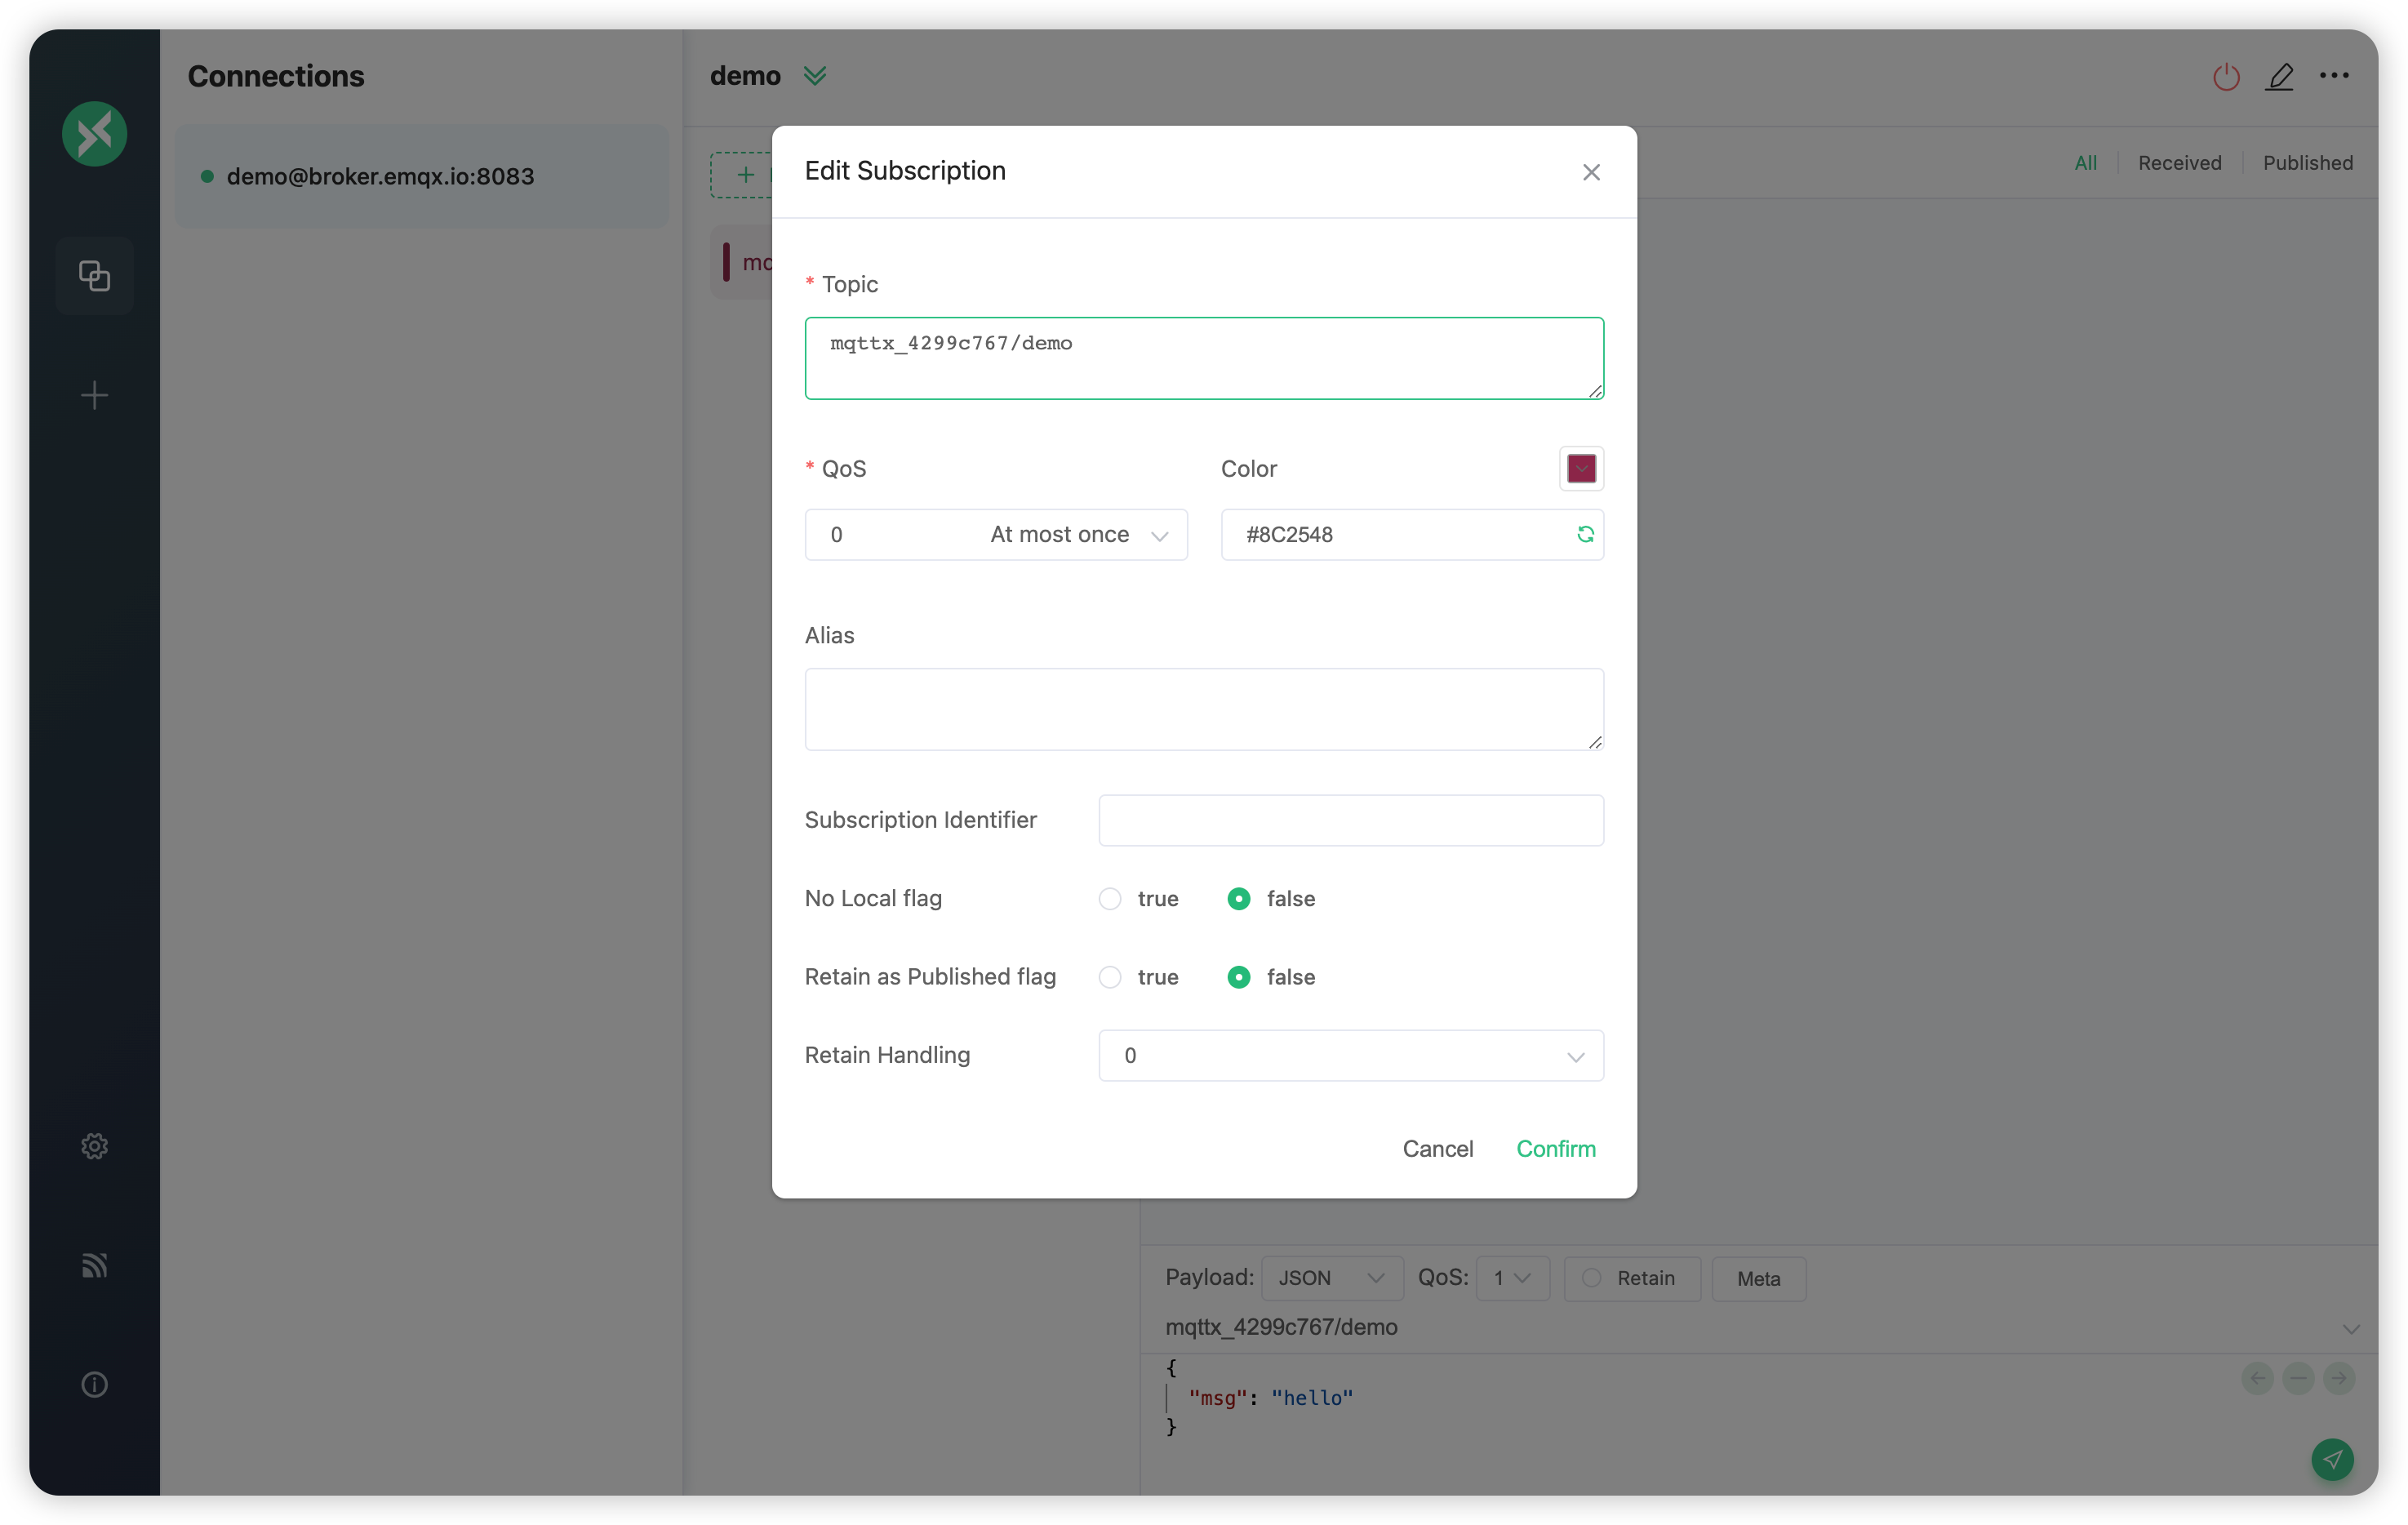Viewport: 2408px width, 1525px height.
Task: Click the settings gear icon in sidebar
Action: (95, 1146)
